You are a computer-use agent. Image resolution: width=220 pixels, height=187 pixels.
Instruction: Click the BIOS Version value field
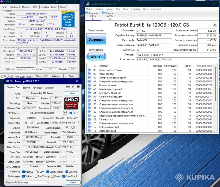(42, 113)
